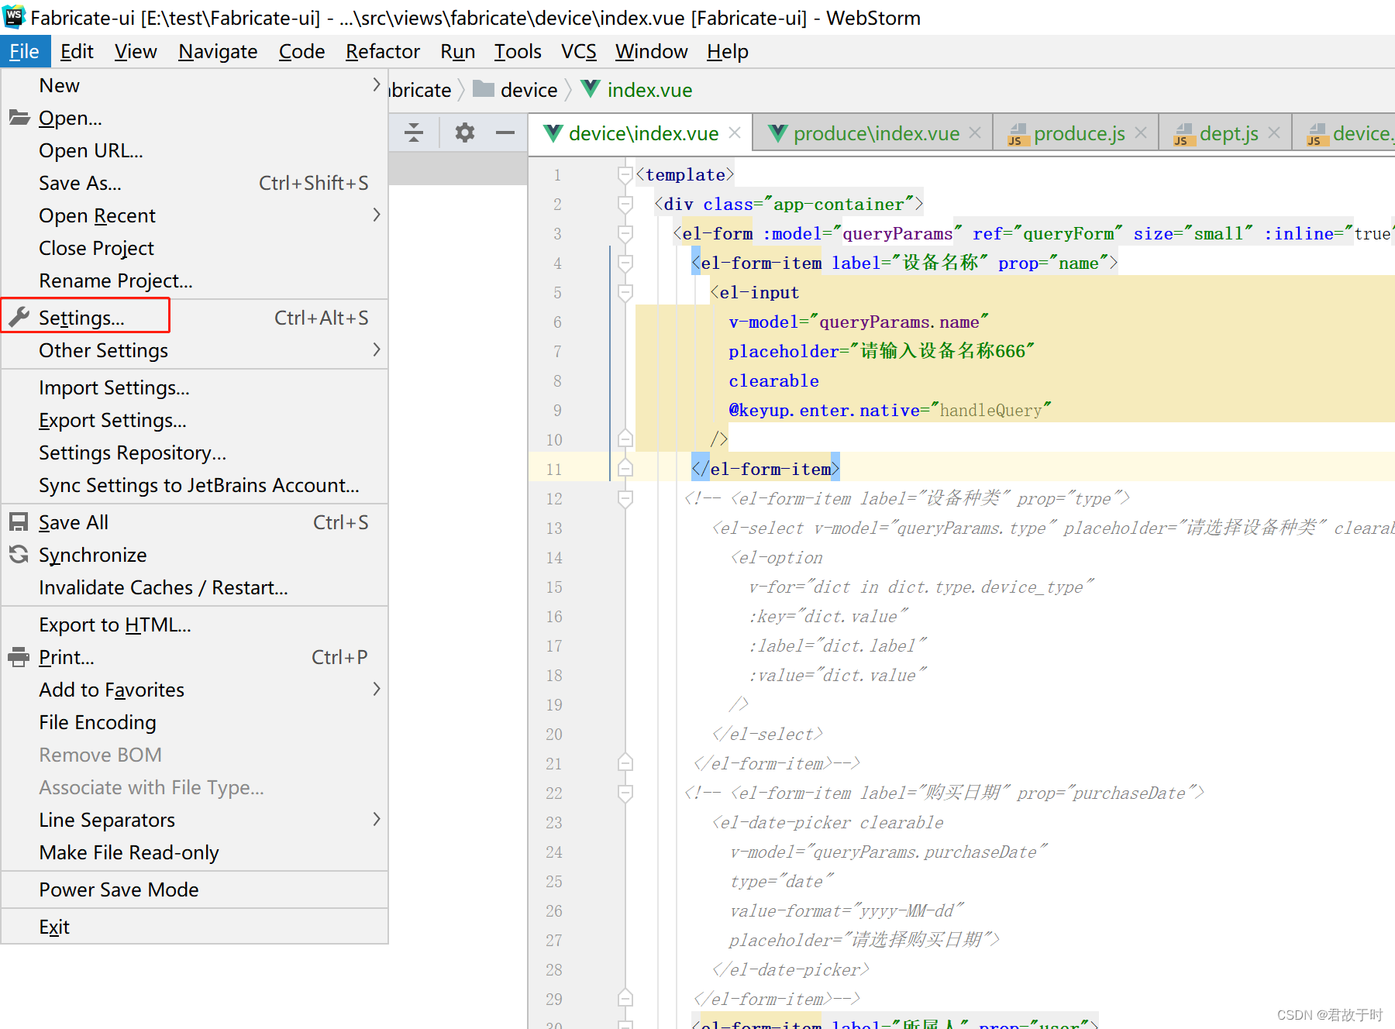Open Settings Repository...
Image resolution: width=1395 pixels, height=1029 pixels.
coord(194,453)
